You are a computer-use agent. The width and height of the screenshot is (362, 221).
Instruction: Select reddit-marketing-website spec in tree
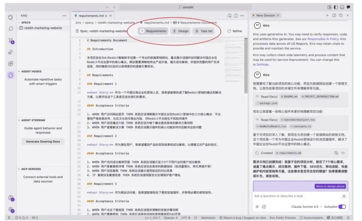pyautogui.click(x=43, y=28)
